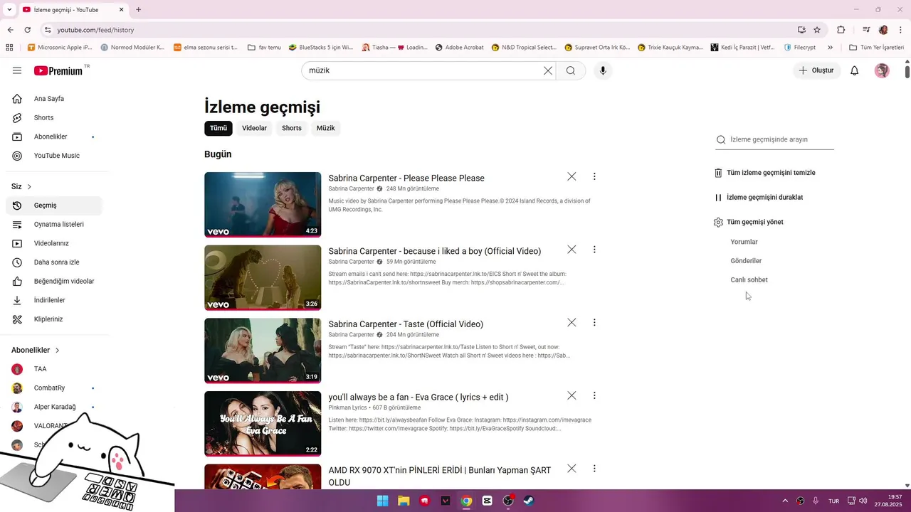Click the İzleme geçmişinde arayın field
911x512 pixels.
pyautogui.click(x=774, y=139)
